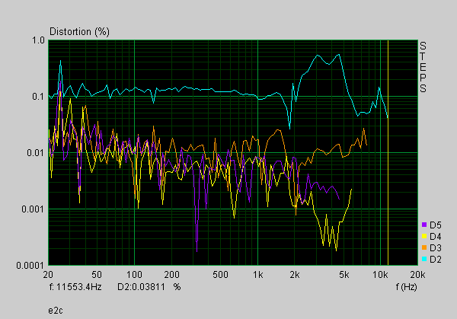Click the purple D5 legend swatch
This screenshot has height=319, width=457.
tap(424, 225)
